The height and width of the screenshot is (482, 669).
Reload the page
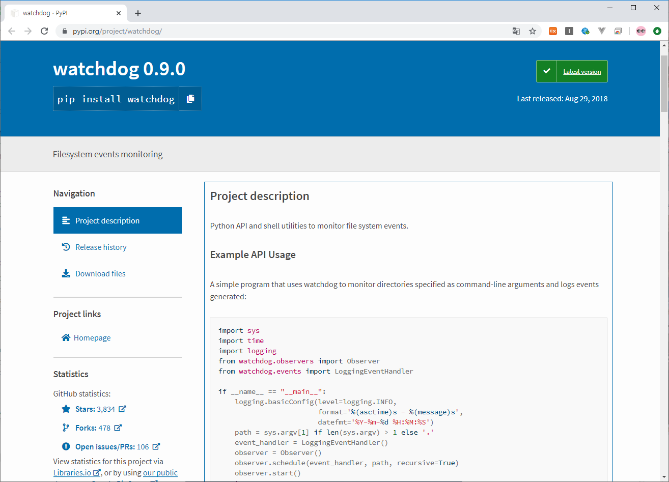tap(44, 31)
